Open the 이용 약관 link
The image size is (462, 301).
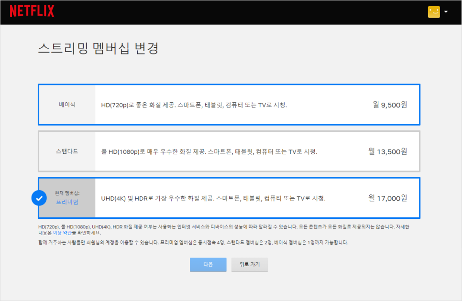pos(62,233)
